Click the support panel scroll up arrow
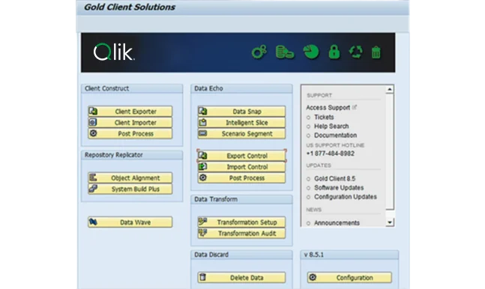 click(390, 89)
